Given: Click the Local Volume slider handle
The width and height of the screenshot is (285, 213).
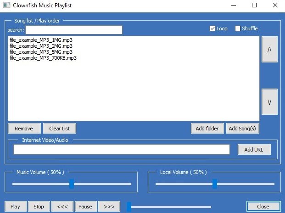Looking at the screenshot, I should point(215,184).
